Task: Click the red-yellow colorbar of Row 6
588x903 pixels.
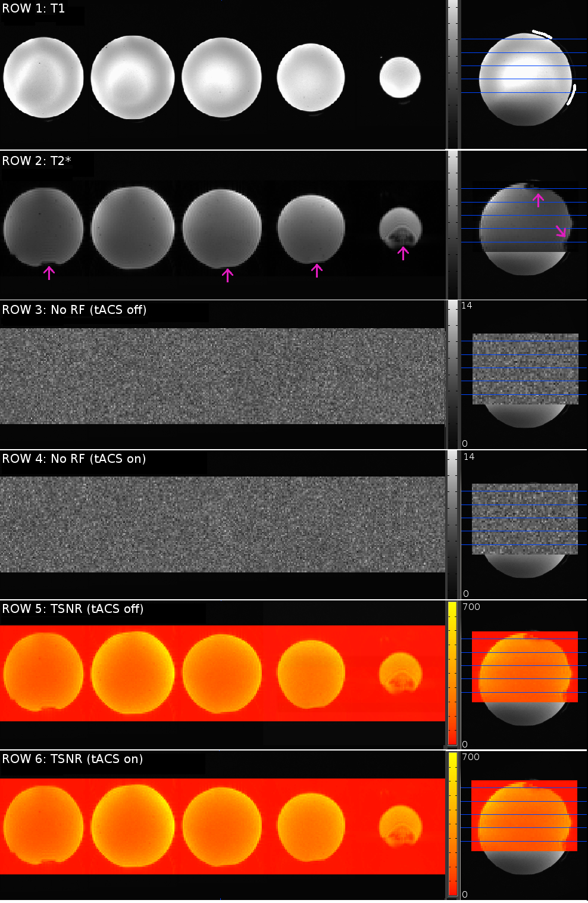Action: click(x=452, y=824)
